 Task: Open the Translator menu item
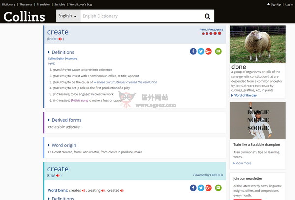pyautogui.click(x=43, y=4)
